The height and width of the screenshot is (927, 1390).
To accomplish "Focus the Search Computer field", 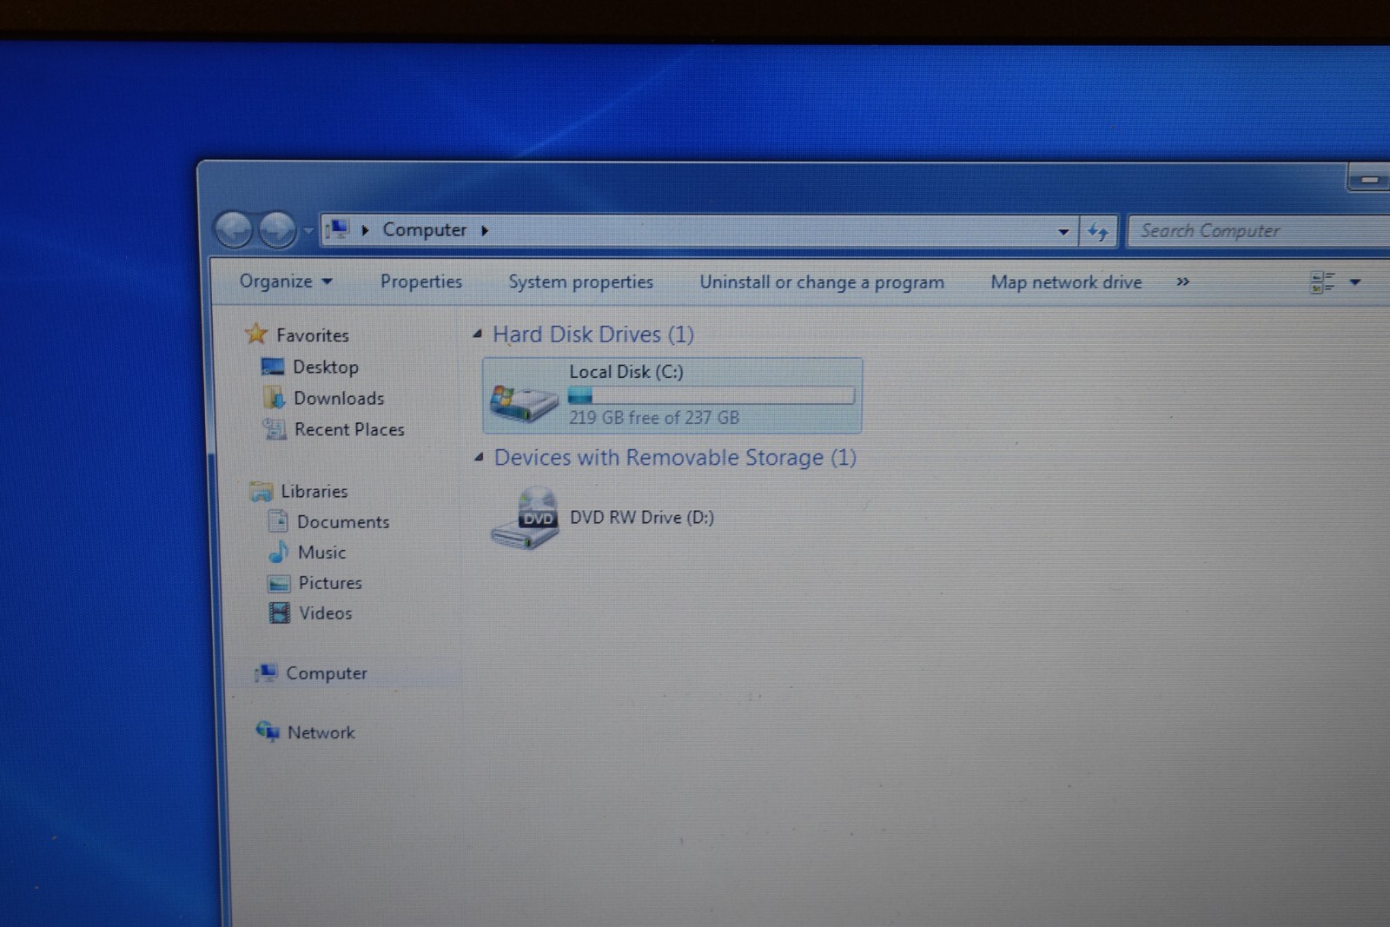I will [x=1260, y=231].
